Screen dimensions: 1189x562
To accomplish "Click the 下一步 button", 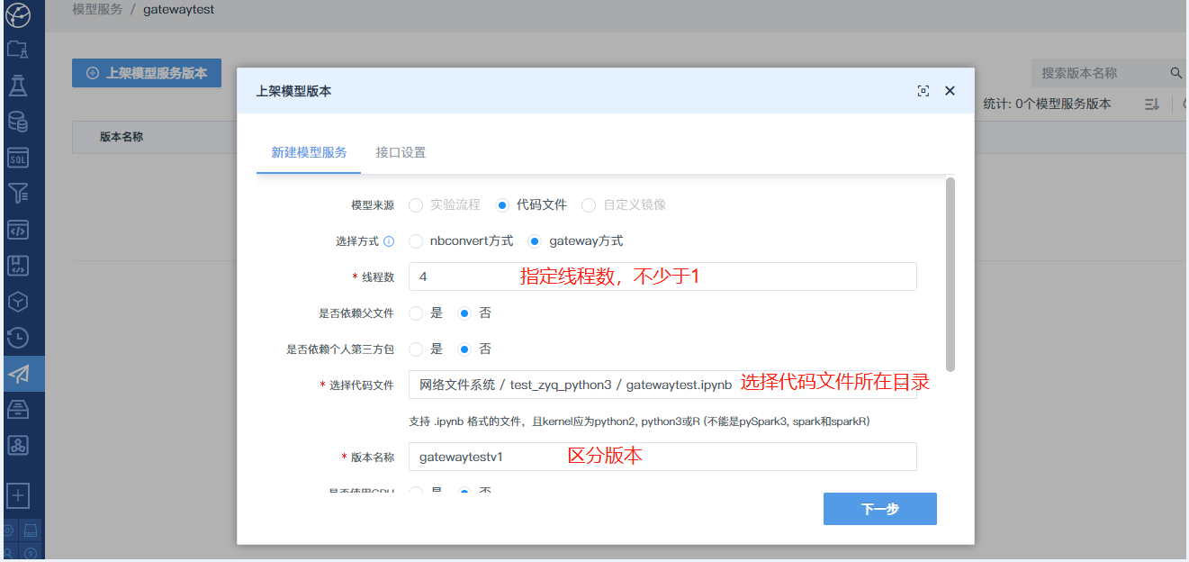I will point(879,508).
